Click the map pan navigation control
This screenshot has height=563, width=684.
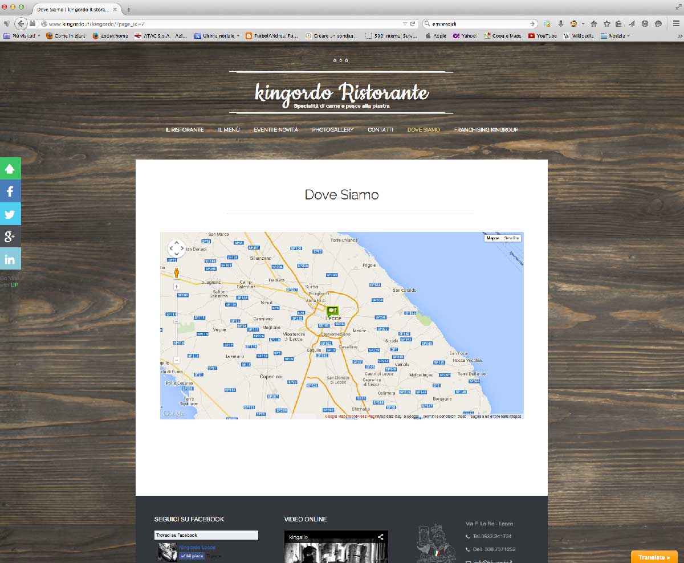coord(177,248)
